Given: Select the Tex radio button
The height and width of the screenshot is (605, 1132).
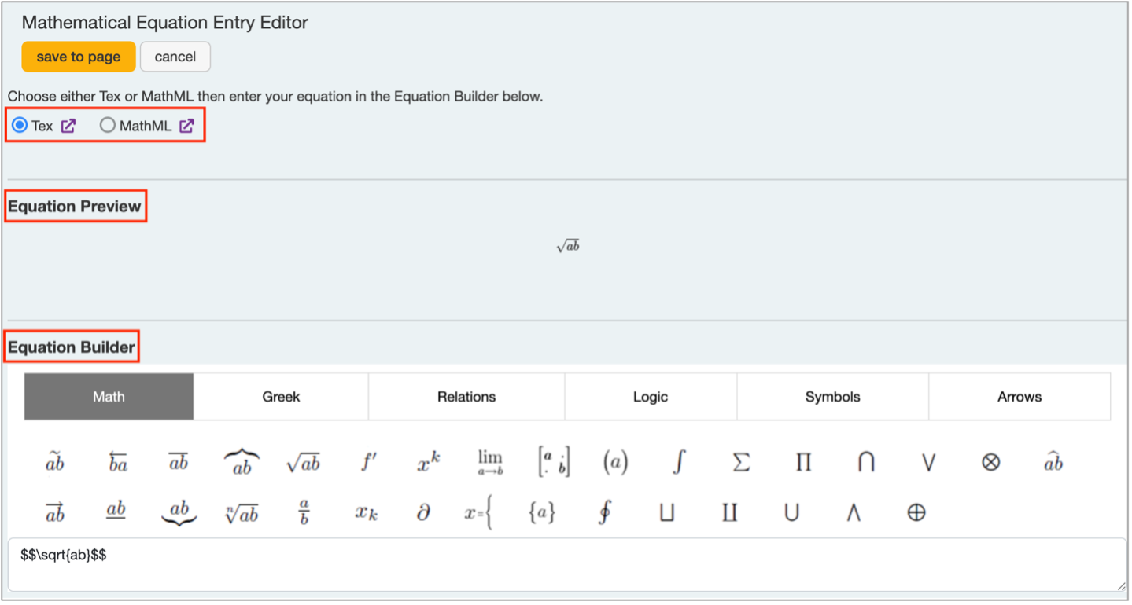Looking at the screenshot, I should click(20, 126).
